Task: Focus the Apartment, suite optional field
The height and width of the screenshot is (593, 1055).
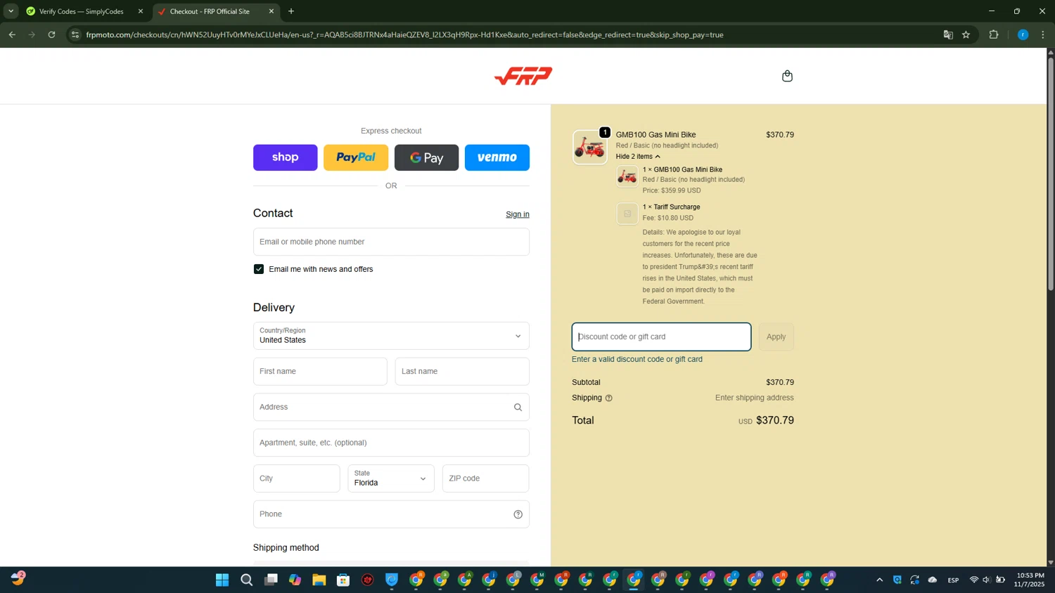Action: click(x=391, y=443)
